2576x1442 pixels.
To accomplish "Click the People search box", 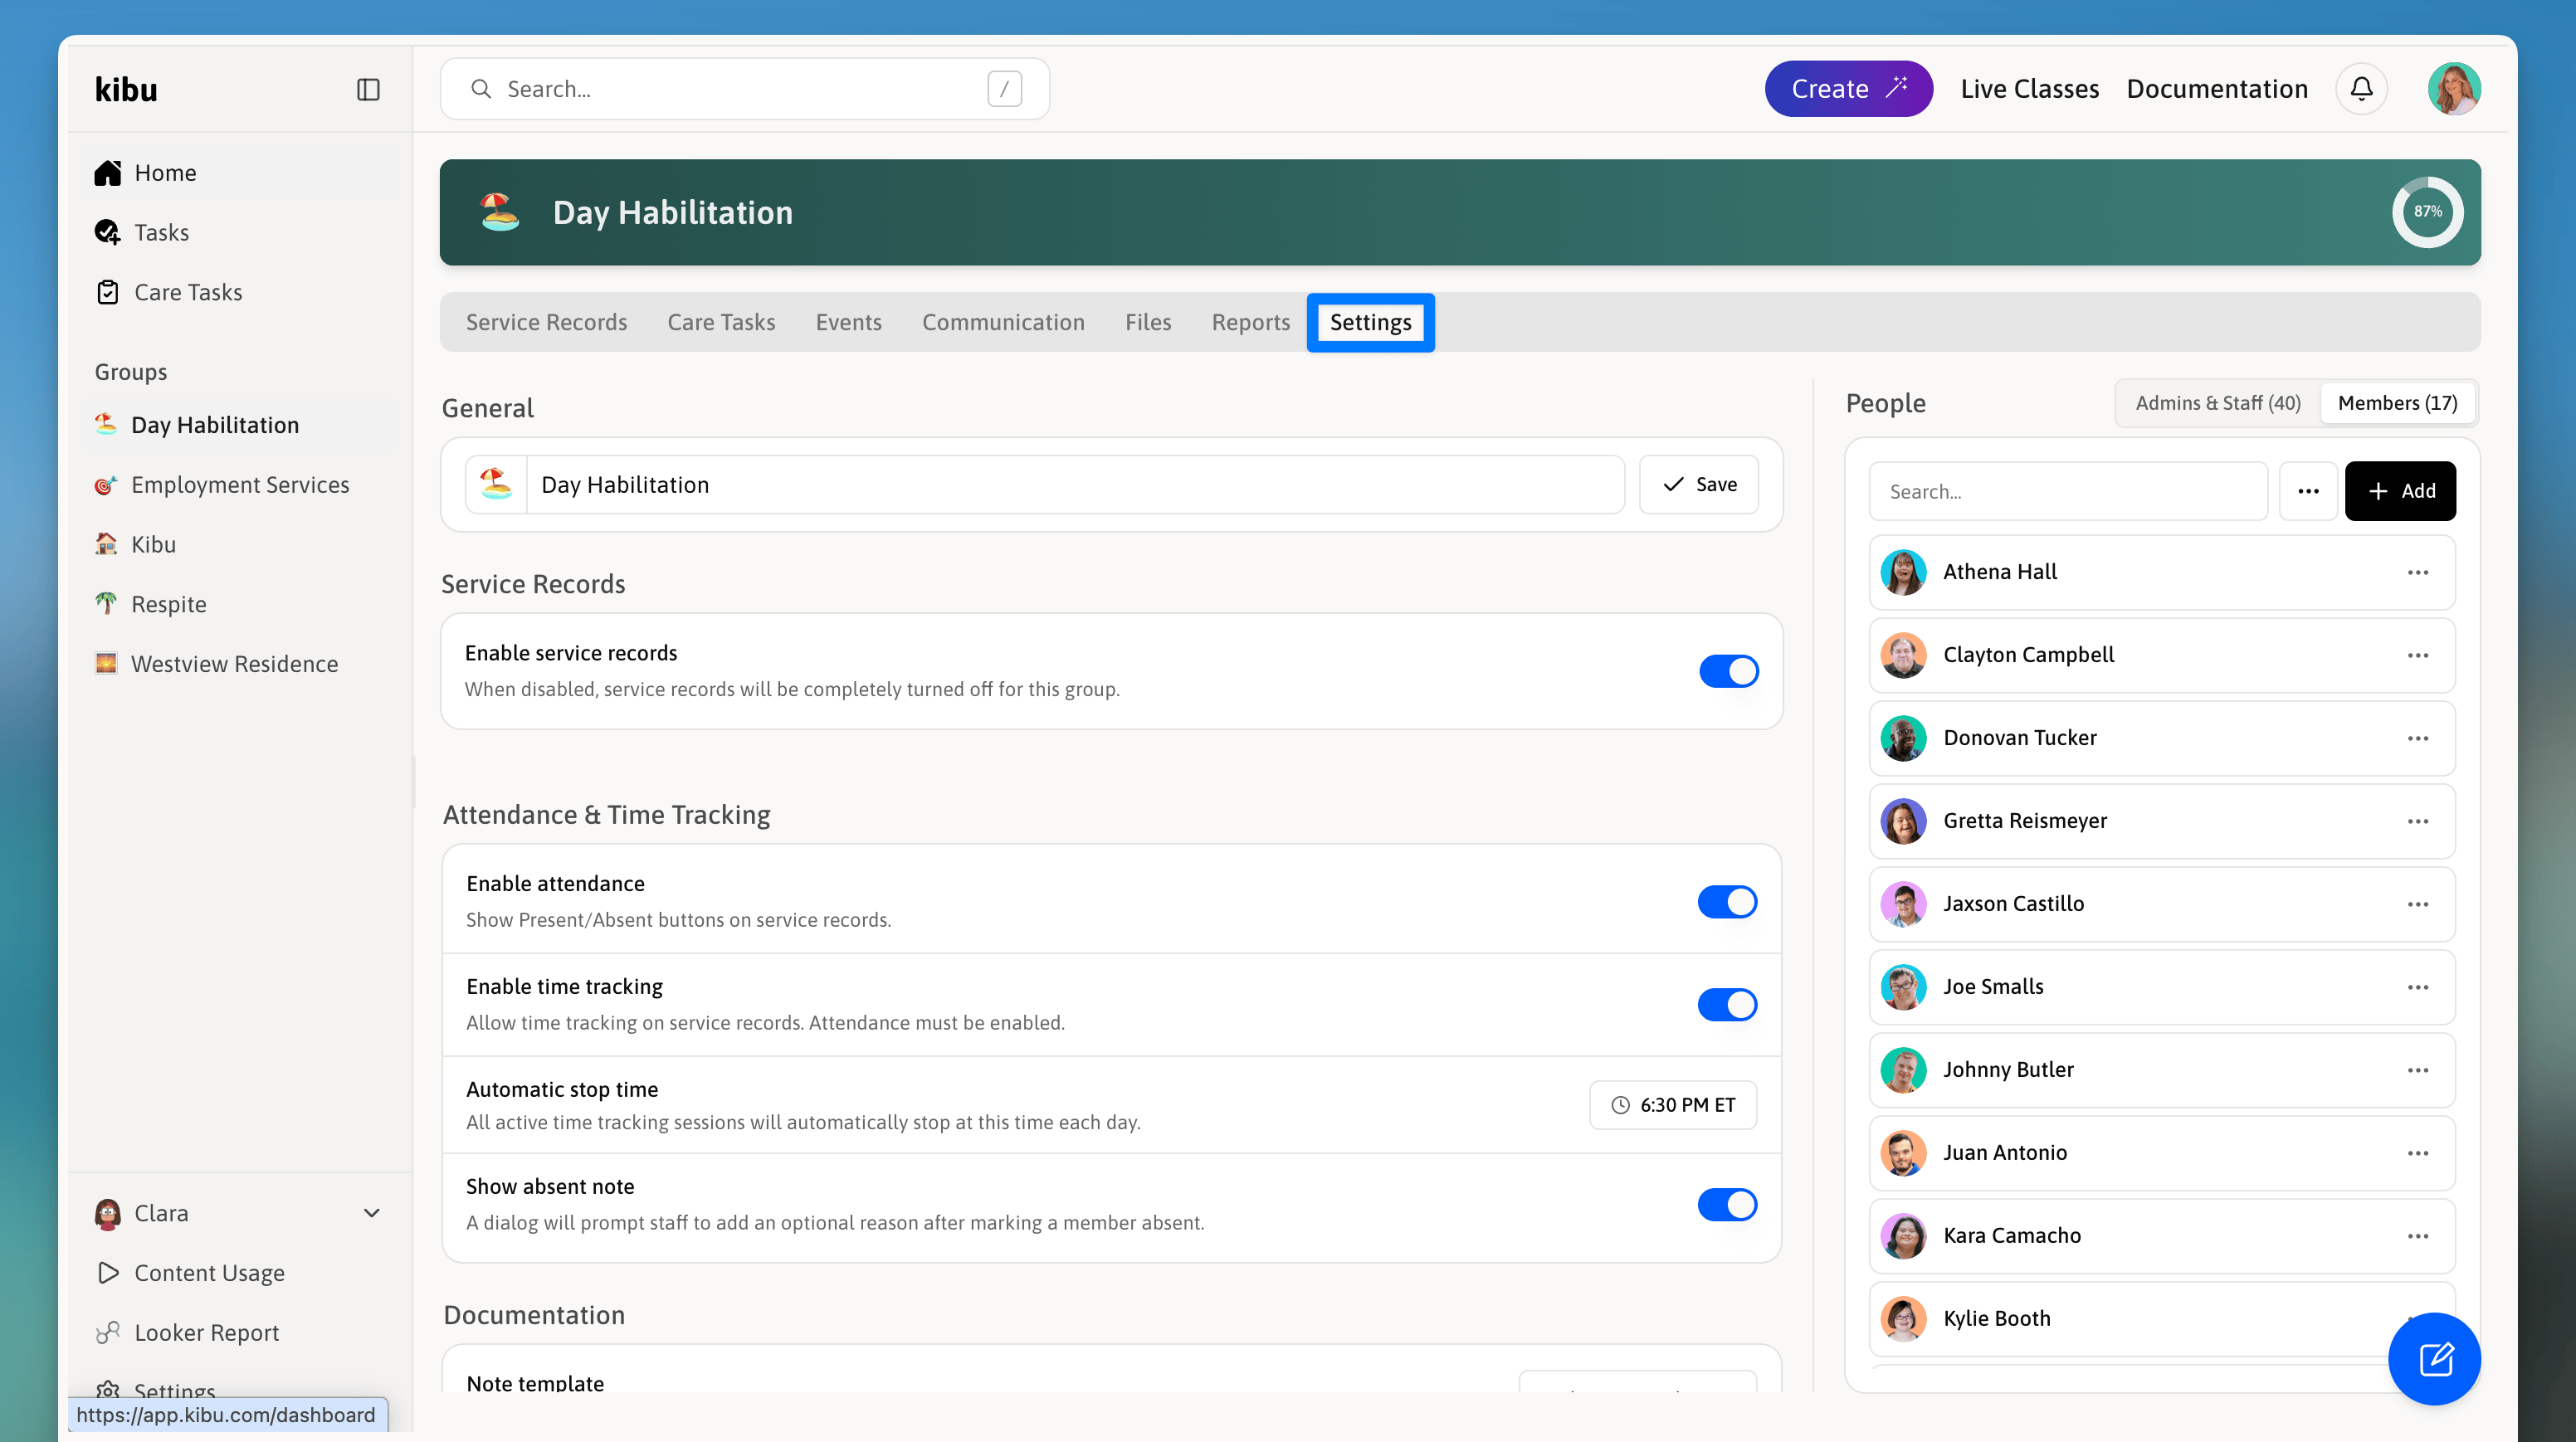I will pyautogui.click(x=2068, y=491).
